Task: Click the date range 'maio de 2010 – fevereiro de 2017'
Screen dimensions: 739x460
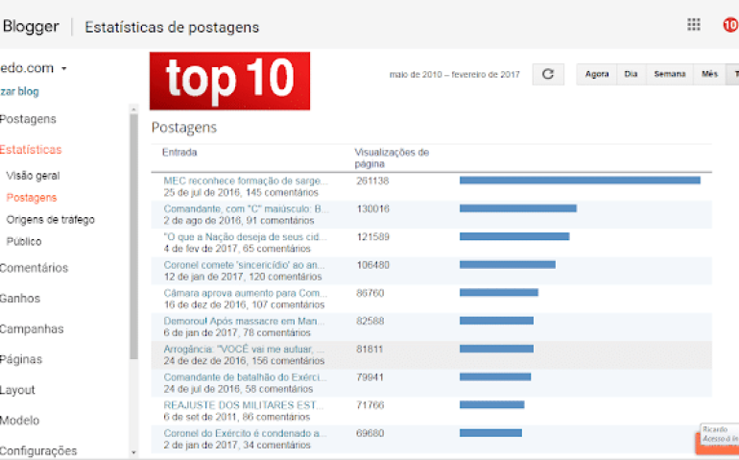Action: 454,75
